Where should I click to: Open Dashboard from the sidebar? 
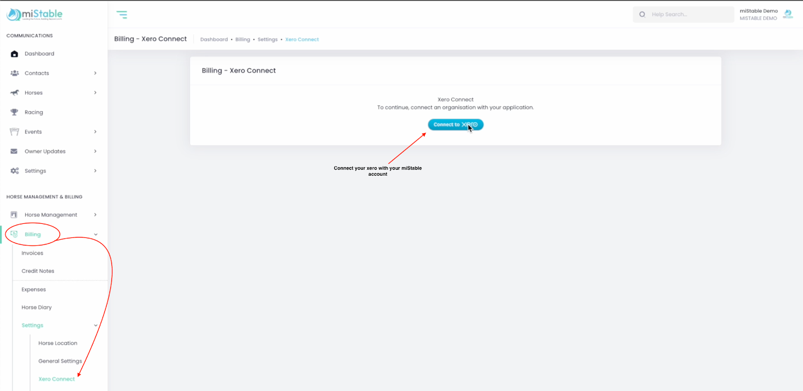click(39, 54)
